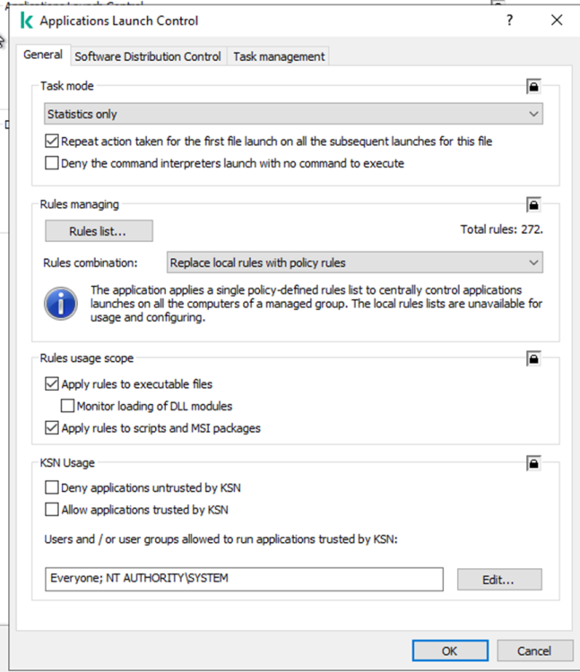Open the Task management tab
This screenshot has height=672, width=580.
[279, 56]
